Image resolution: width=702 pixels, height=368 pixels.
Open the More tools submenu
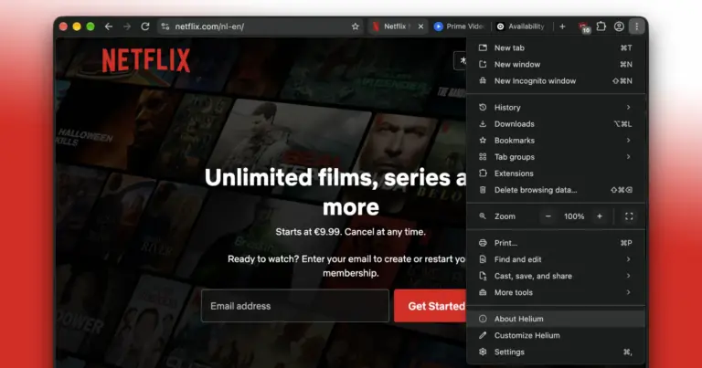pos(556,292)
